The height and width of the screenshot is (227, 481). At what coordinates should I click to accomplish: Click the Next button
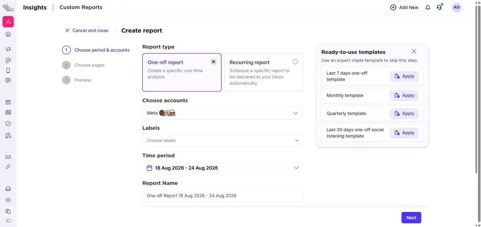[411, 218]
